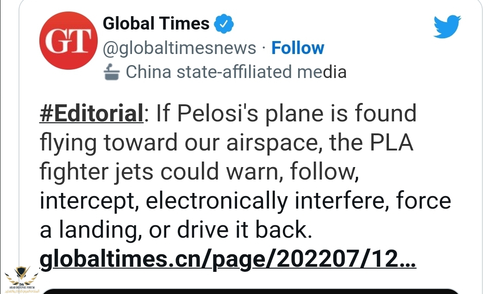Click the state-affiliated media podium icon
500x294 pixels.
pos(112,72)
